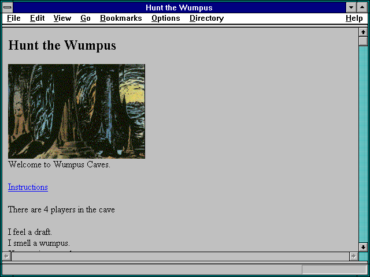370x277 pixels.
Task: Open the Options menu
Action: coord(166,18)
